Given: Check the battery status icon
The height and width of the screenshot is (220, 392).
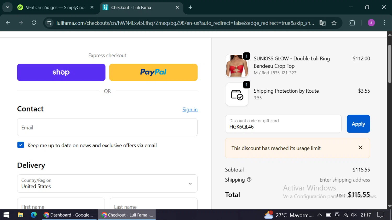Looking at the screenshot, I should coord(328,215).
